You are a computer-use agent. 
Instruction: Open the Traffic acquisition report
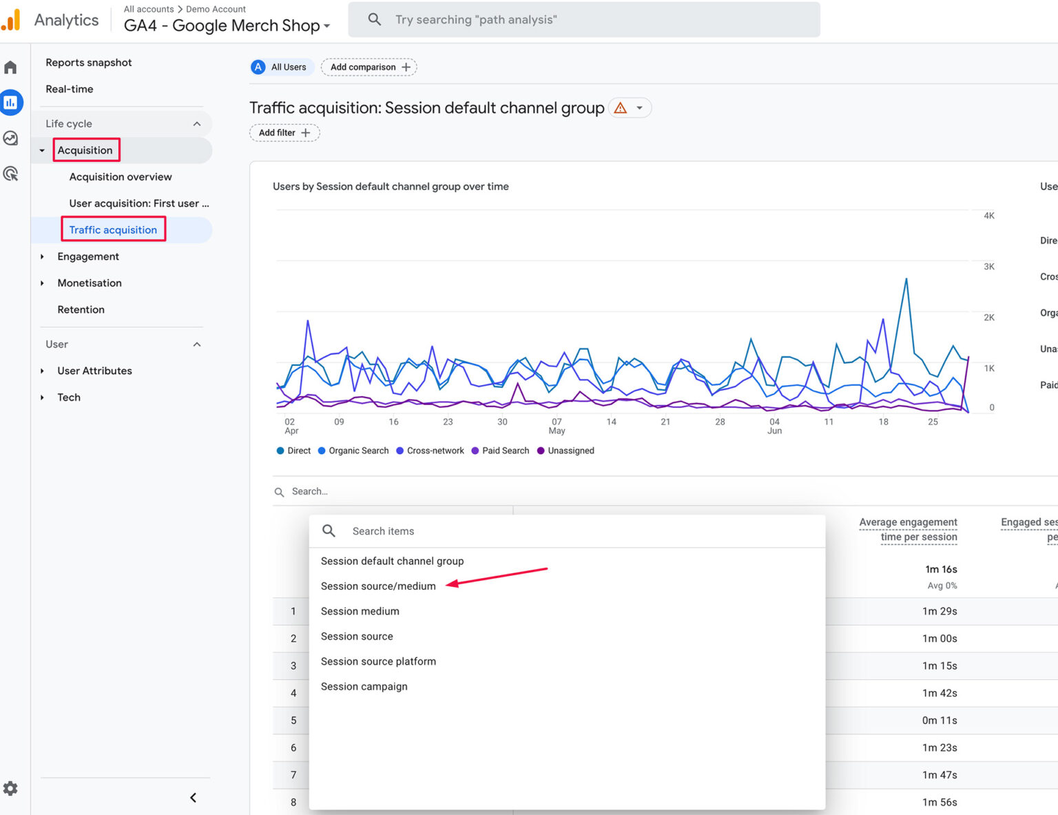[113, 229]
